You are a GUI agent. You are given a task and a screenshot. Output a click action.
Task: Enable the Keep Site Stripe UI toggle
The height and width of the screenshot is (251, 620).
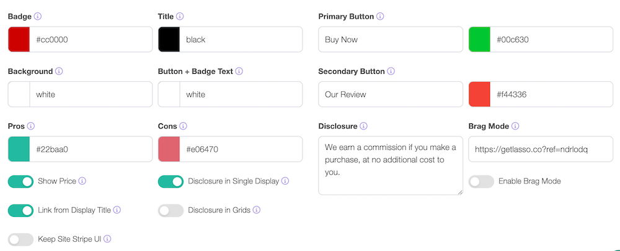coord(20,239)
